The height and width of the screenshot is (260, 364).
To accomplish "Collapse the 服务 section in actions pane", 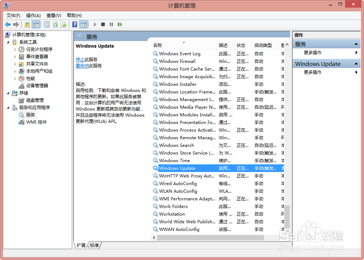I will click(356, 44).
